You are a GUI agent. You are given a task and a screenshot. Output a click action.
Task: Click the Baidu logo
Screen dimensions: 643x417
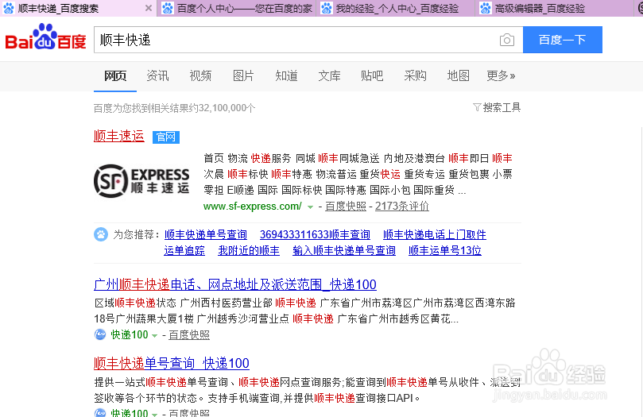45,37
